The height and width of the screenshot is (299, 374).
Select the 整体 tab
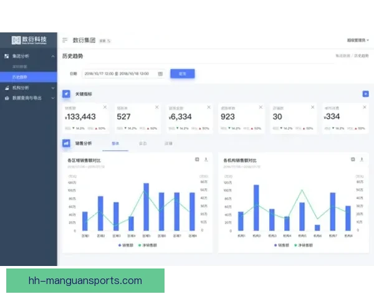pyautogui.click(x=115, y=143)
